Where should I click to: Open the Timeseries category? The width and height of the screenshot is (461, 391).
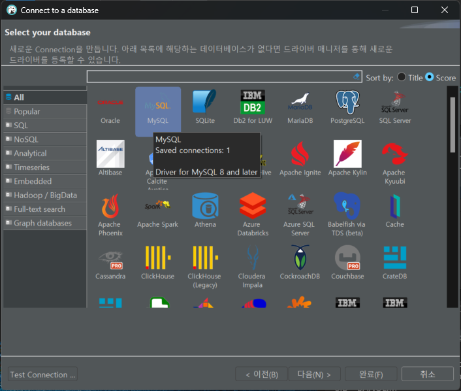tap(45, 167)
